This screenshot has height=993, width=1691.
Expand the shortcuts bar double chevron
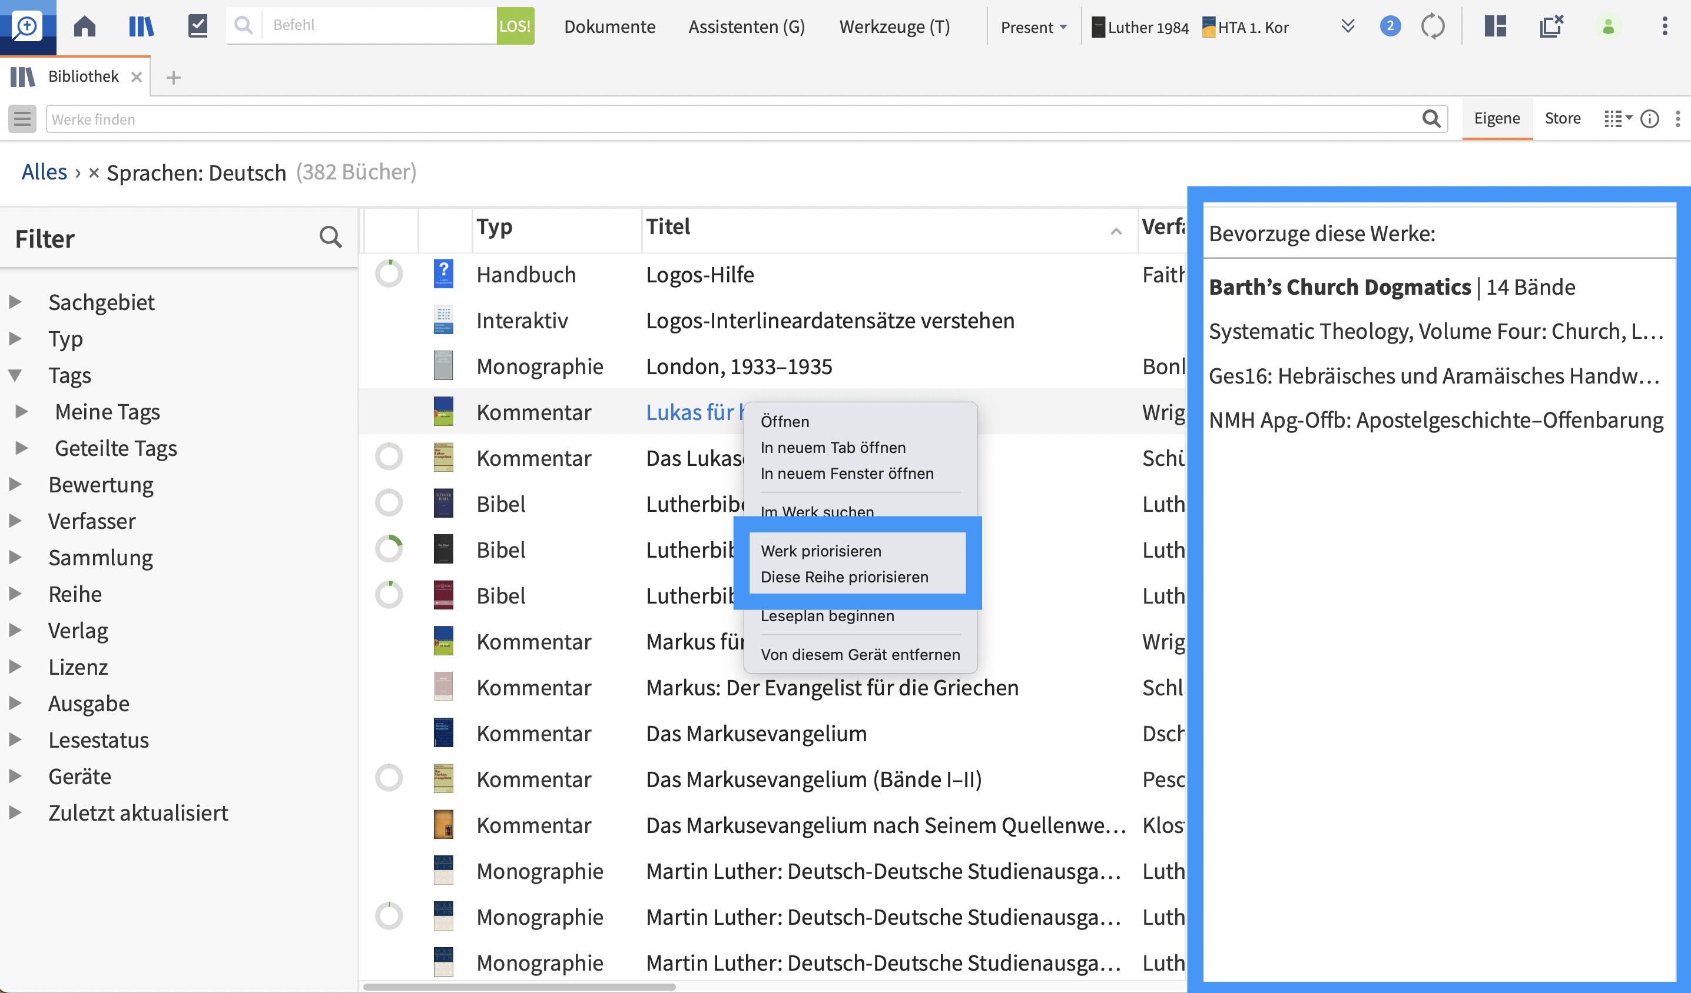(1347, 26)
